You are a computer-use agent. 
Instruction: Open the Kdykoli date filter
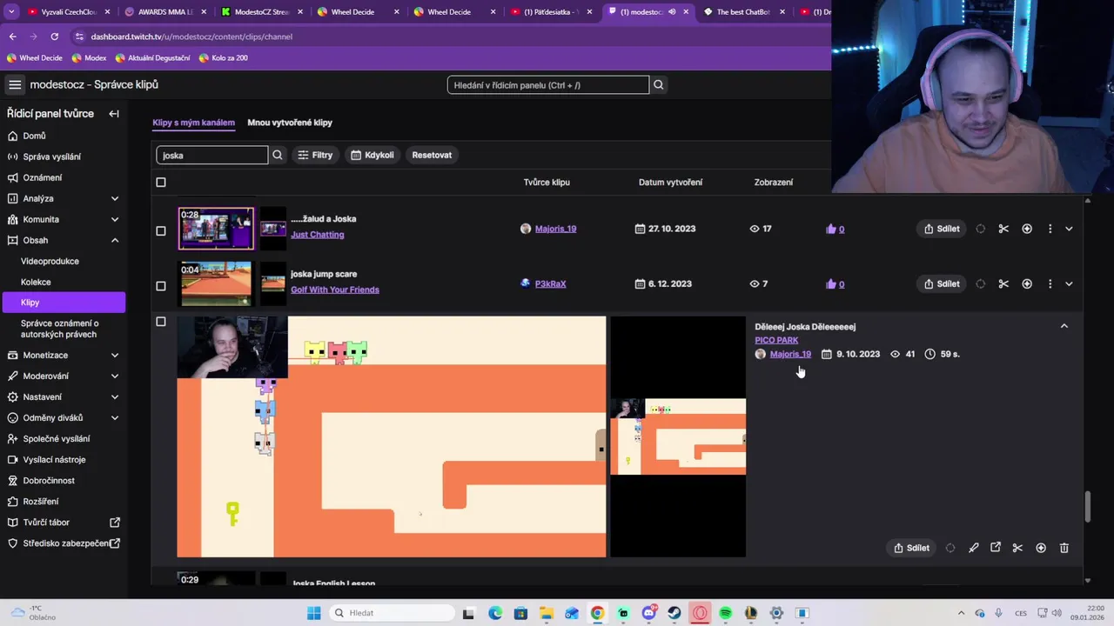[372, 155]
